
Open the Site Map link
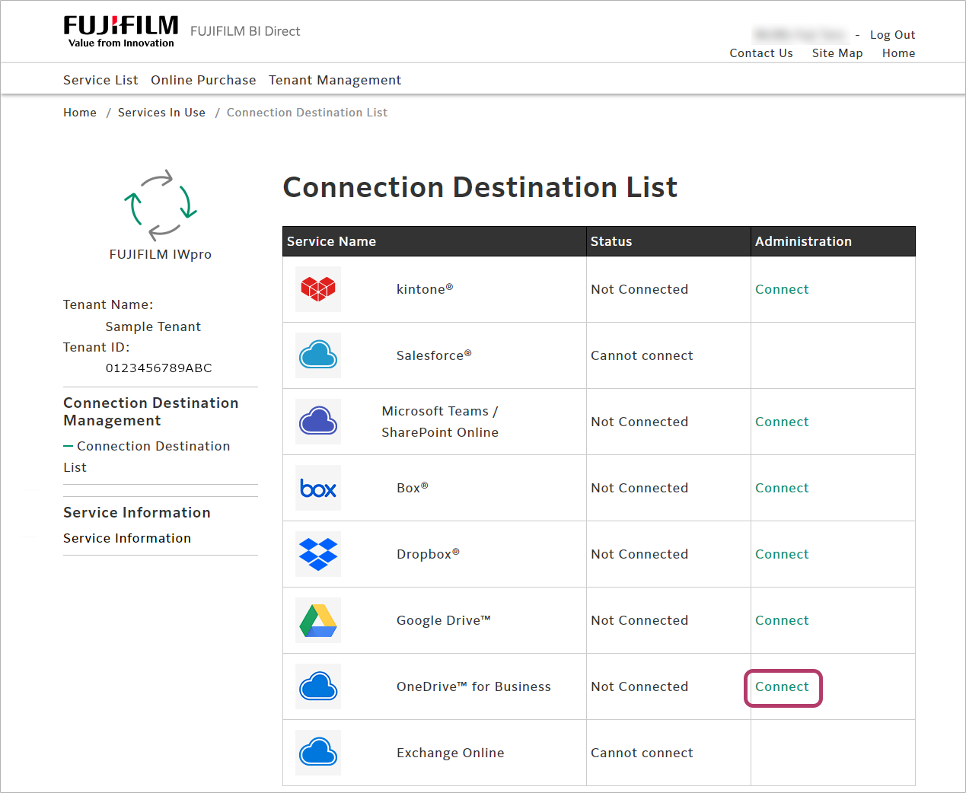pyautogui.click(x=837, y=53)
